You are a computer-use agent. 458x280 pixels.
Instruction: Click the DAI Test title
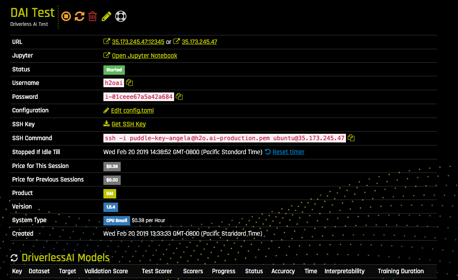[x=33, y=12]
